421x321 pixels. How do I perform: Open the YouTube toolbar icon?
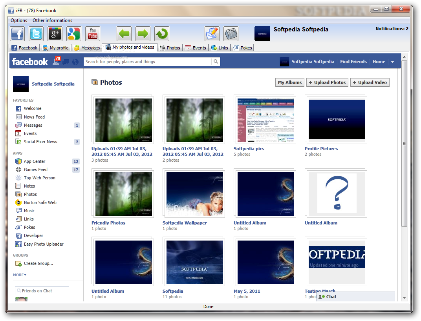tap(93, 34)
